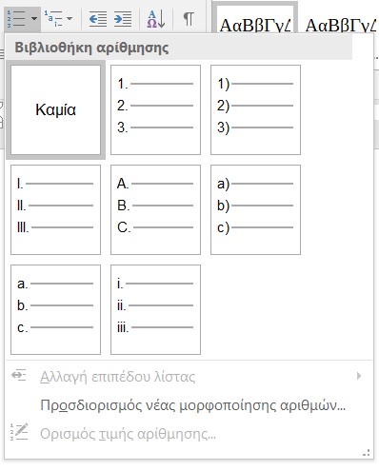Pick the lowercase roman i. ii. iii. format
Screen dimensions: 379x471
tap(155, 309)
